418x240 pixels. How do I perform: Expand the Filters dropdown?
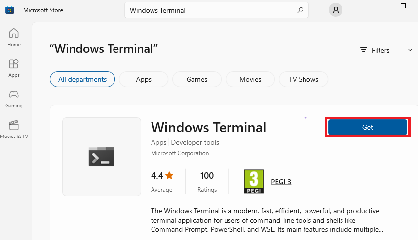(x=375, y=50)
